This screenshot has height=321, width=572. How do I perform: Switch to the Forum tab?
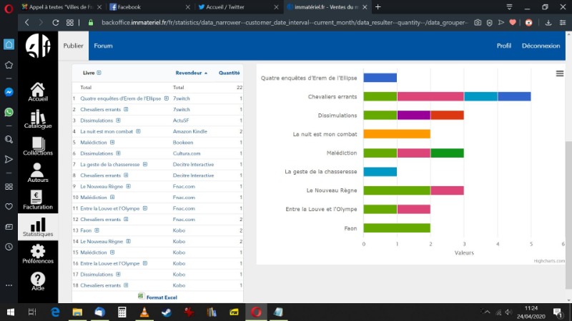104,46
